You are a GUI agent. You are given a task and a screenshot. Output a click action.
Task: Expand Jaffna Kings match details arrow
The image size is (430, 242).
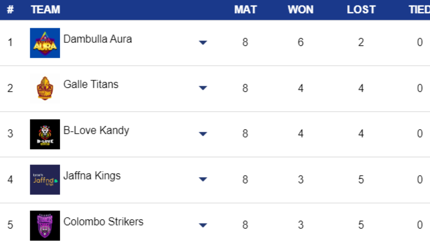(203, 180)
